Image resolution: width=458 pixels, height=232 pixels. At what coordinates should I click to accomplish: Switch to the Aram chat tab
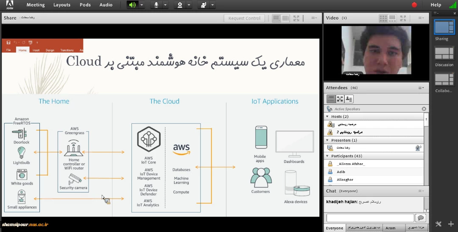[x=391, y=228]
